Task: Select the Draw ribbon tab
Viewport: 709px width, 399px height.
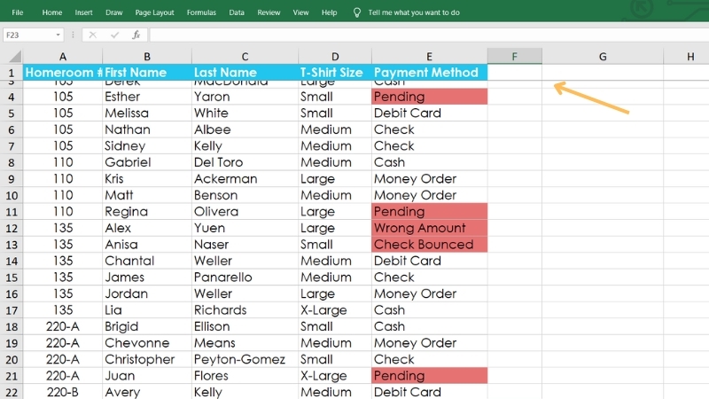Action: [x=114, y=12]
